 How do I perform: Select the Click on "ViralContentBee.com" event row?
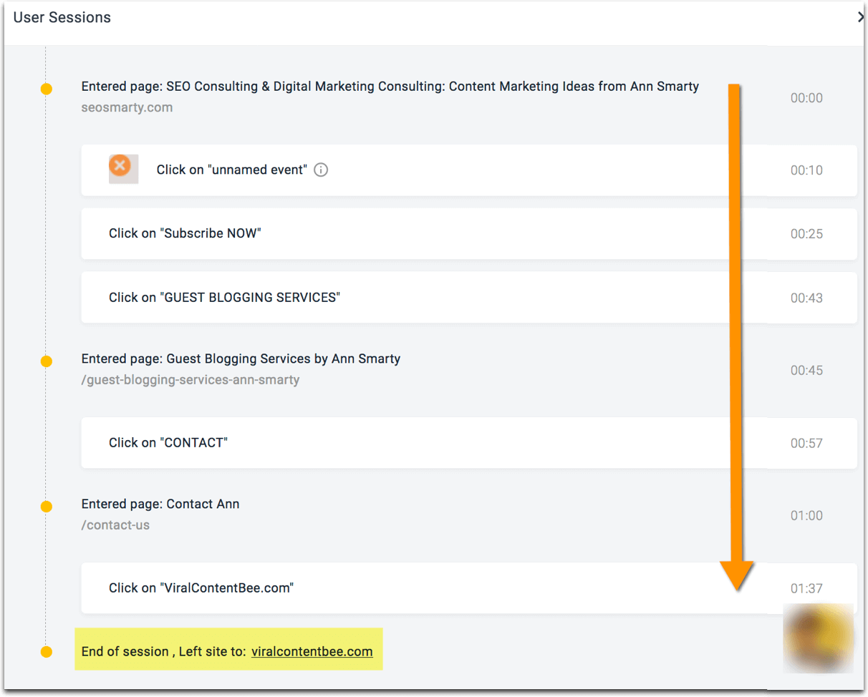469,588
